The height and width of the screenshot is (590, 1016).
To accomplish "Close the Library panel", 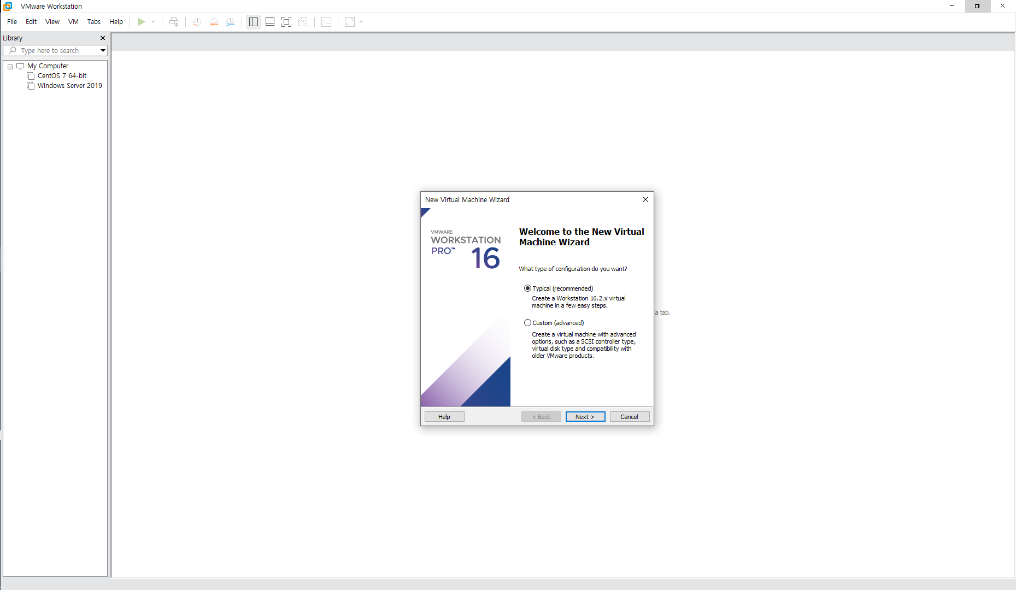I will point(103,38).
